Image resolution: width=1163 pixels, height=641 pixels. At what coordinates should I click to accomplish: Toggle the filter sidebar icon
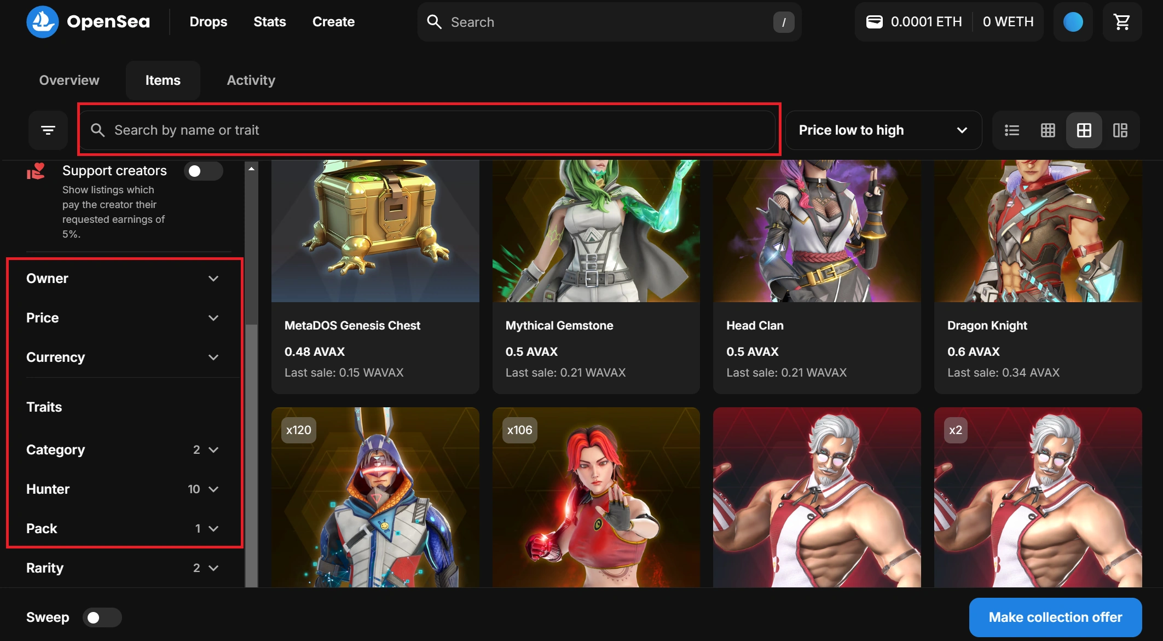point(48,130)
